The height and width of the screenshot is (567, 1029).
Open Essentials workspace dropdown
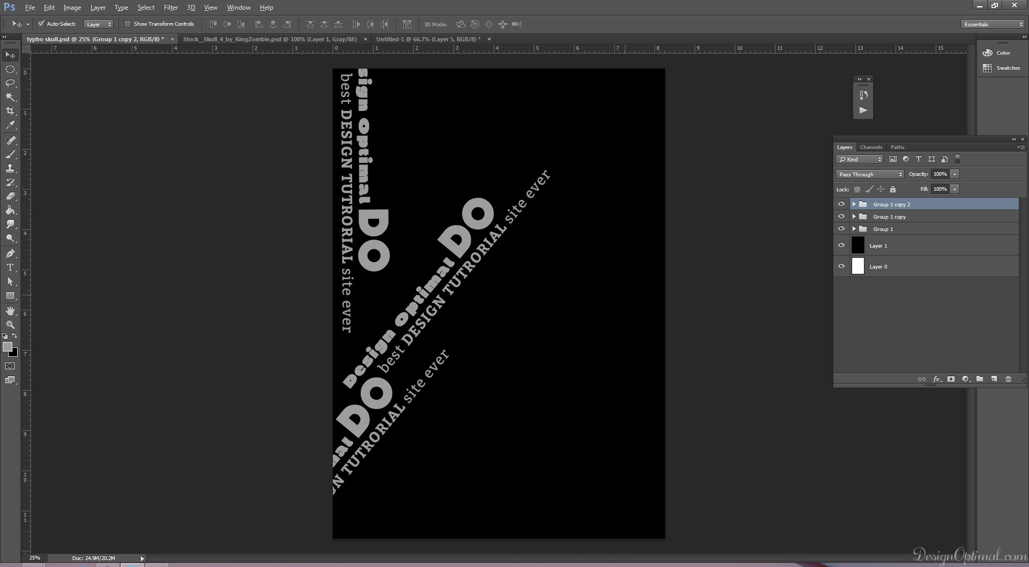pos(993,24)
